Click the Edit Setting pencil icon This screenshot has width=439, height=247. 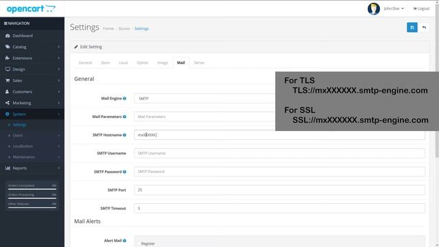(x=76, y=47)
